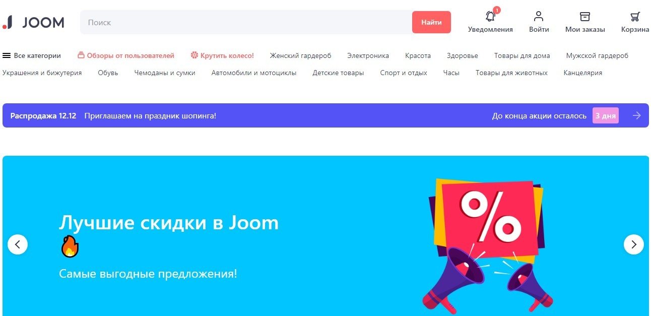This screenshot has height=316, width=651.
Task: Focus the Поиск search field
Action: (x=246, y=22)
